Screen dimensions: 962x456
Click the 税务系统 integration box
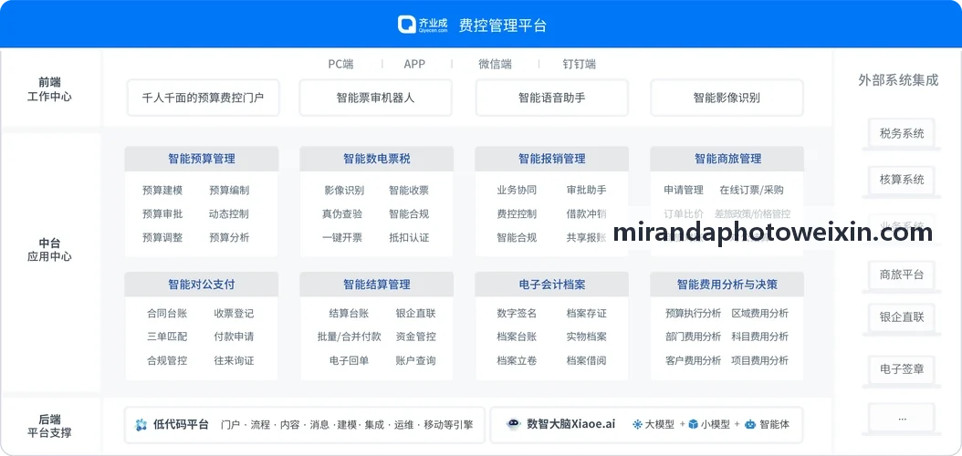click(x=901, y=134)
